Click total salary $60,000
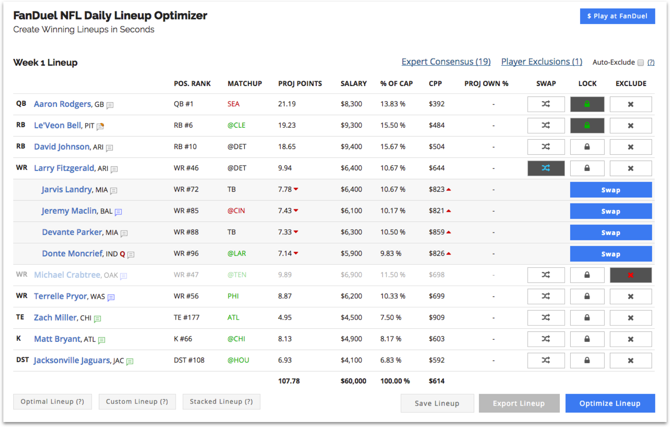Image resolution: width=670 pixels, height=427 pixels. (353, 381)
